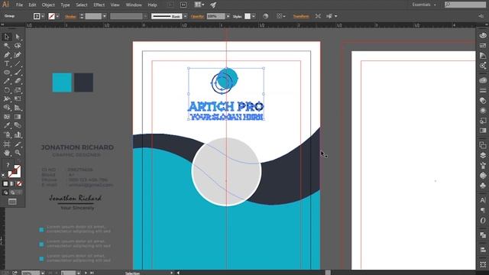The height and width of the screenshot is (275, 489).
Task: Click the teal color swatch square
Action: coord(62,82)
